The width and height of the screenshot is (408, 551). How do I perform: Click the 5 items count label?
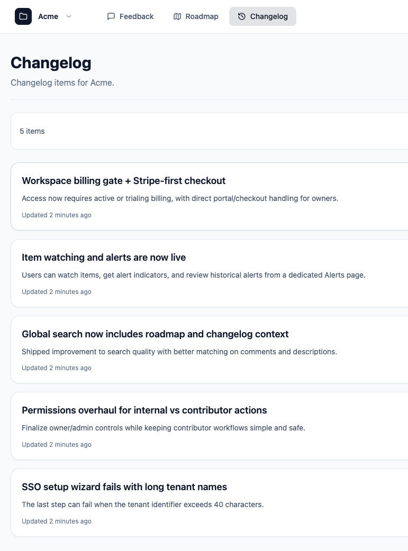(x=32, y=131)
